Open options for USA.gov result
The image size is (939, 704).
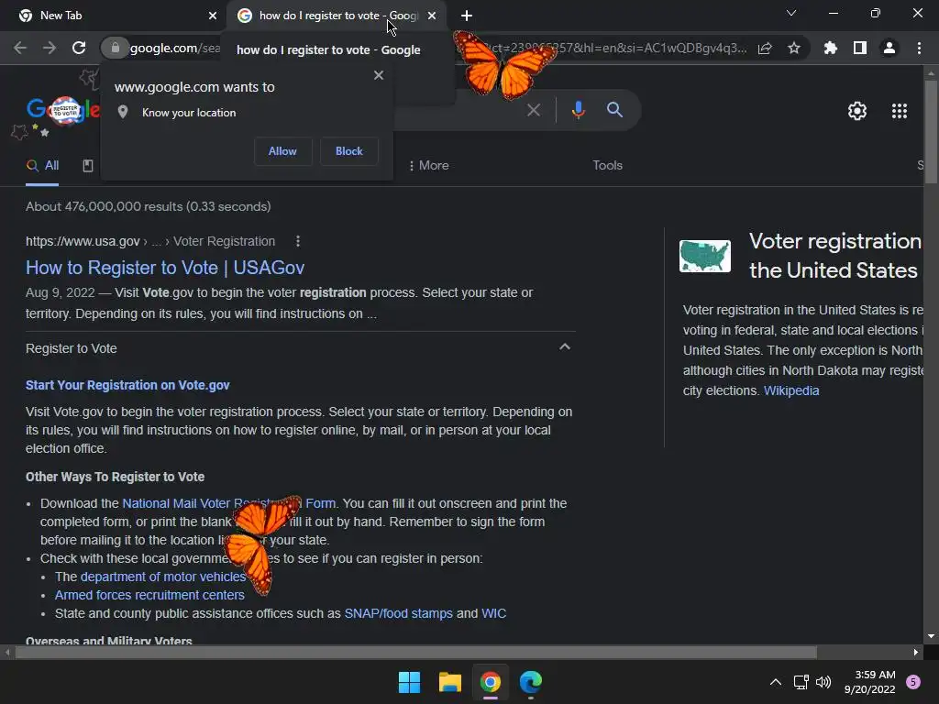pyautogui.click(x=298, y=241)
